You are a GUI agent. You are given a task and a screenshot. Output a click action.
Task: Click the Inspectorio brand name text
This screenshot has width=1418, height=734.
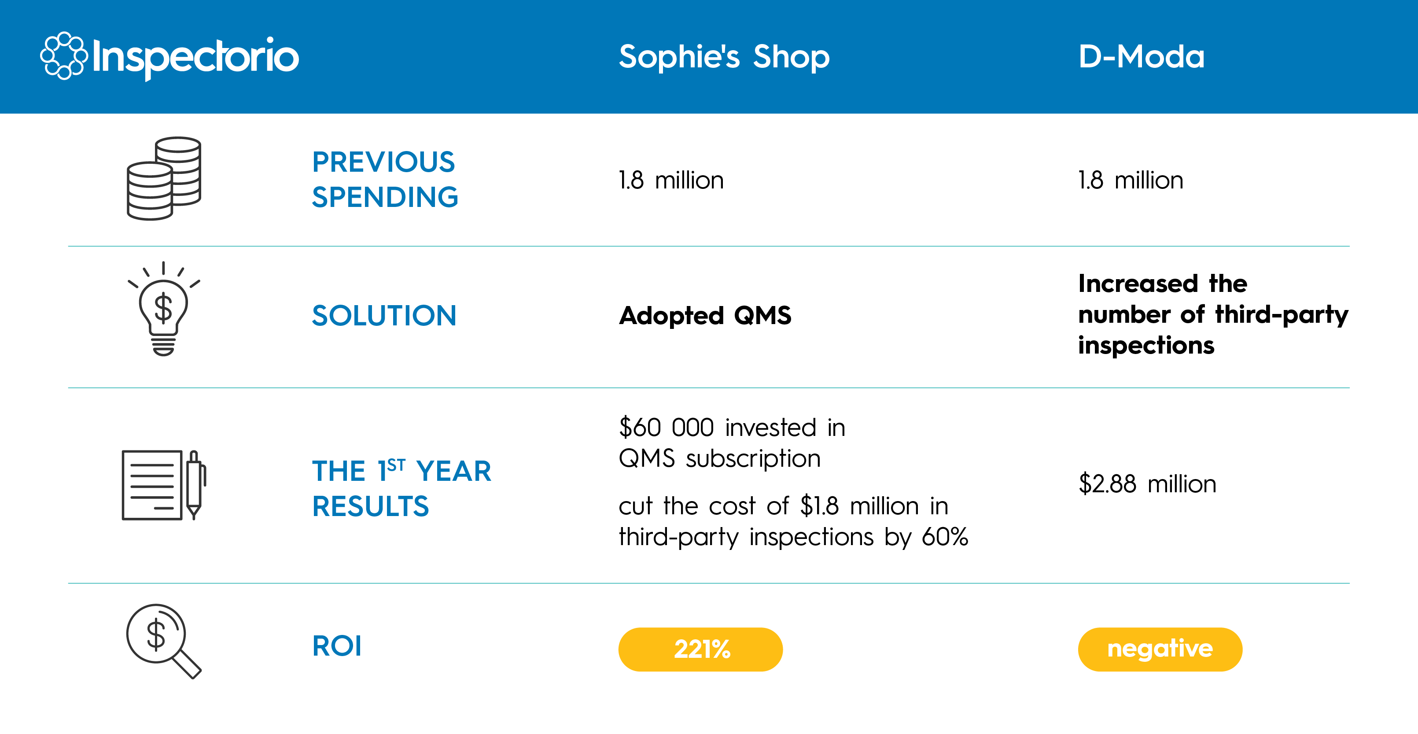click(x=196, y=57)
